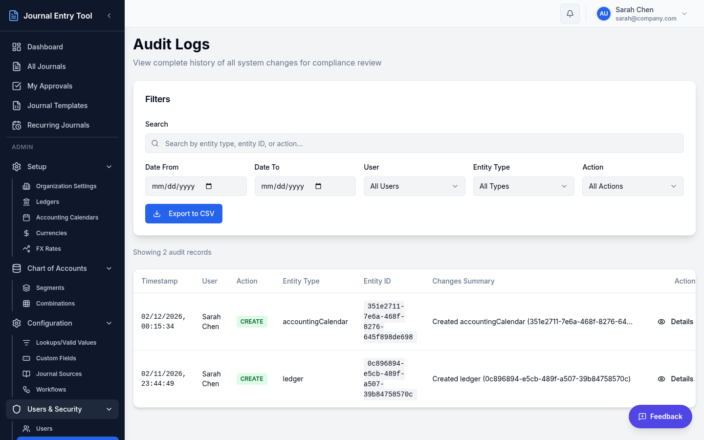704x440 pixels.
Task: Go to Dashboard in the sidebar
Action: [62, 47]
